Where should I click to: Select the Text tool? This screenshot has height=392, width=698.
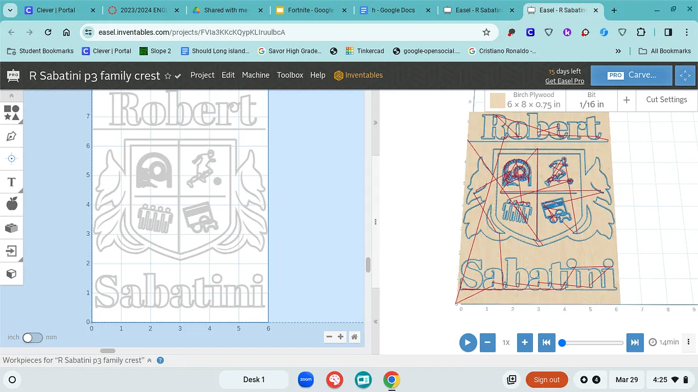pos(12,182)
